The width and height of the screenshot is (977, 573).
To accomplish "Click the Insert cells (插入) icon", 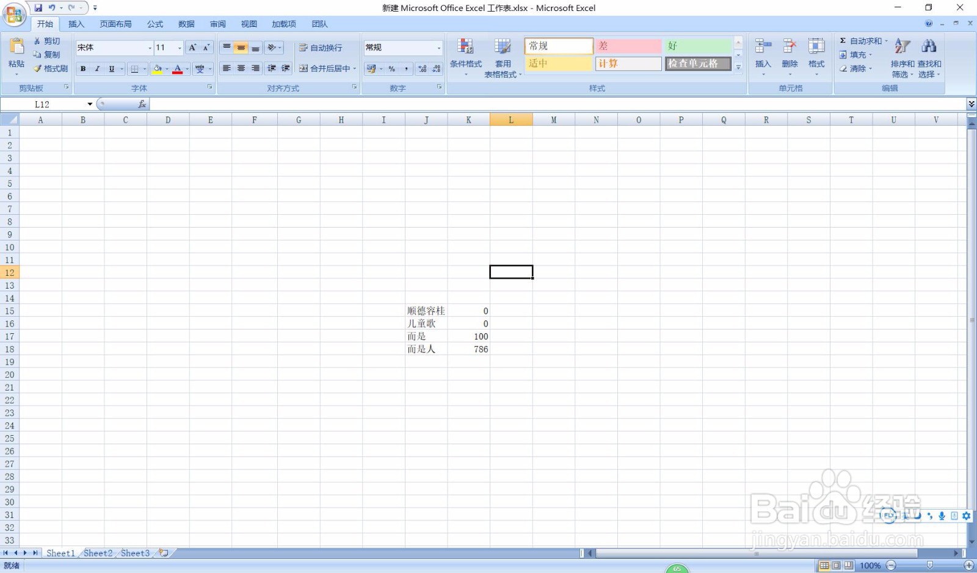I will pos(763,46).
